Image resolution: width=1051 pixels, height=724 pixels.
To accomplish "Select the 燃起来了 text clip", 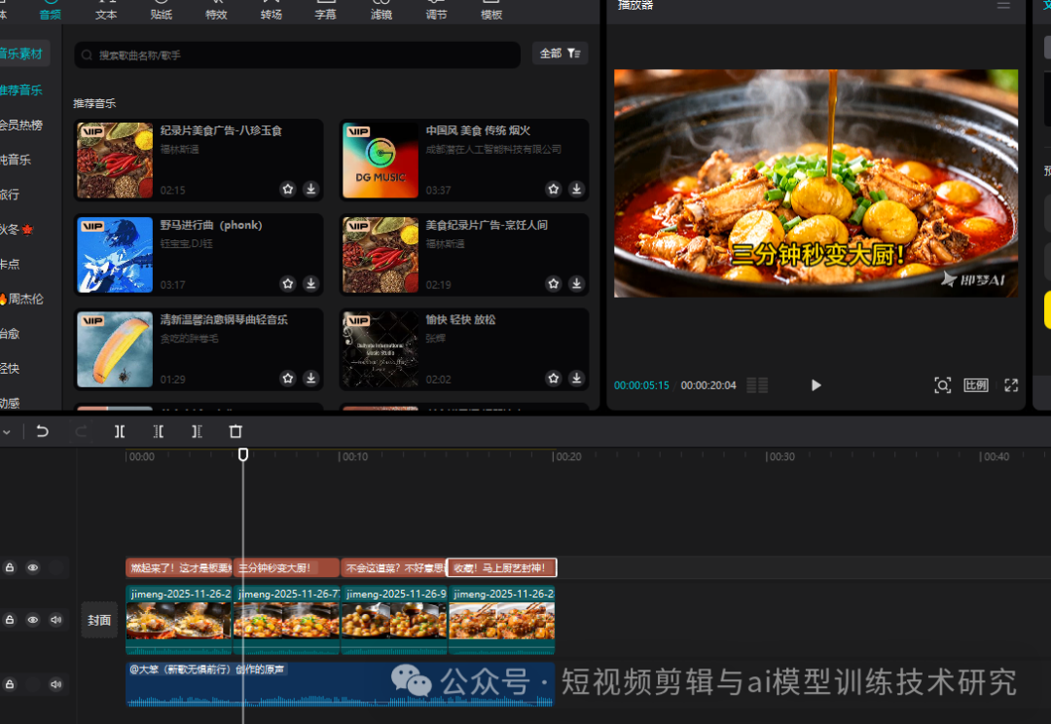I will click(x=179, y=567).
